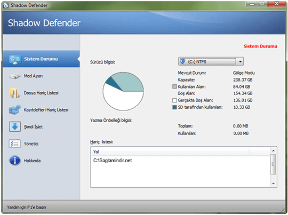Click the Yönetici checklist icon
This screenshot has width=288, height=215.
pos(14,144)
